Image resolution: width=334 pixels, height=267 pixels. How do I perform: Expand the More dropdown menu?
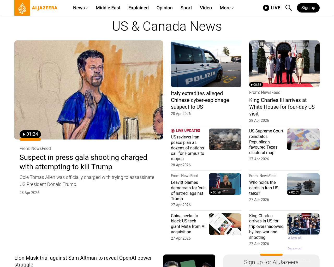coord(226,8)
